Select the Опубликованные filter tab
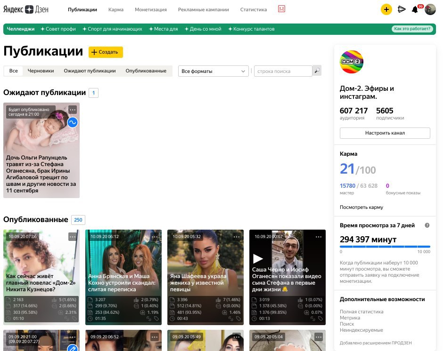 coord(146,71)
